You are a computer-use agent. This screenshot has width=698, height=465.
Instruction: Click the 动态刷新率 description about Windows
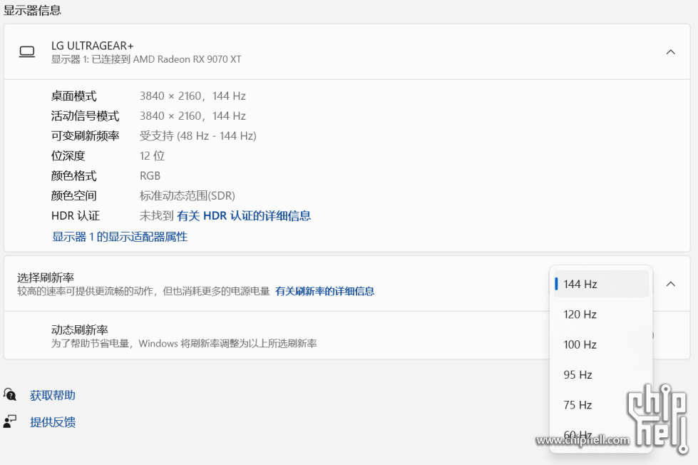pos(184,344)
